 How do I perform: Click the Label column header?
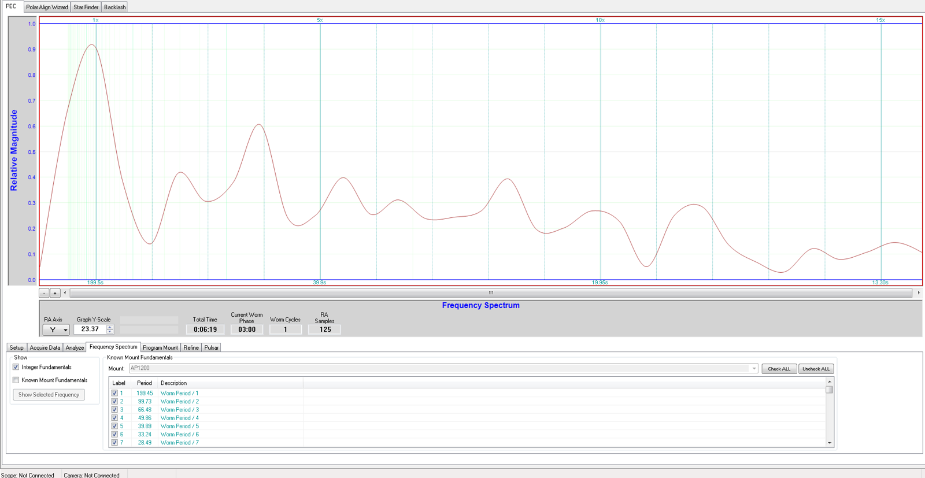pos(119,383)
